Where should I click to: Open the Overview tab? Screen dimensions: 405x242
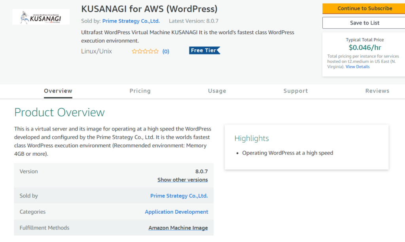tap(58, 91)
